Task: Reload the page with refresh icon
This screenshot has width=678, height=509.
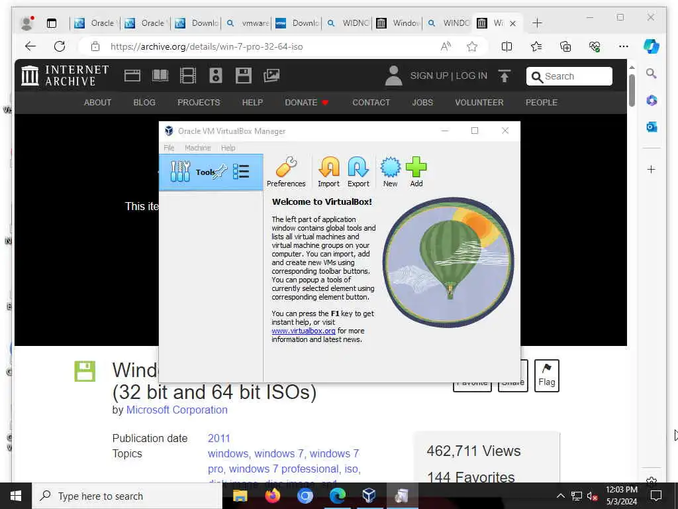Action: click(x=60, y=46)
